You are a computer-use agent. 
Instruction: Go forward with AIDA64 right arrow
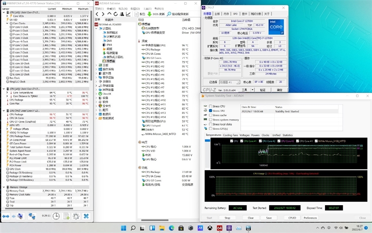click(x=103, y=14)
